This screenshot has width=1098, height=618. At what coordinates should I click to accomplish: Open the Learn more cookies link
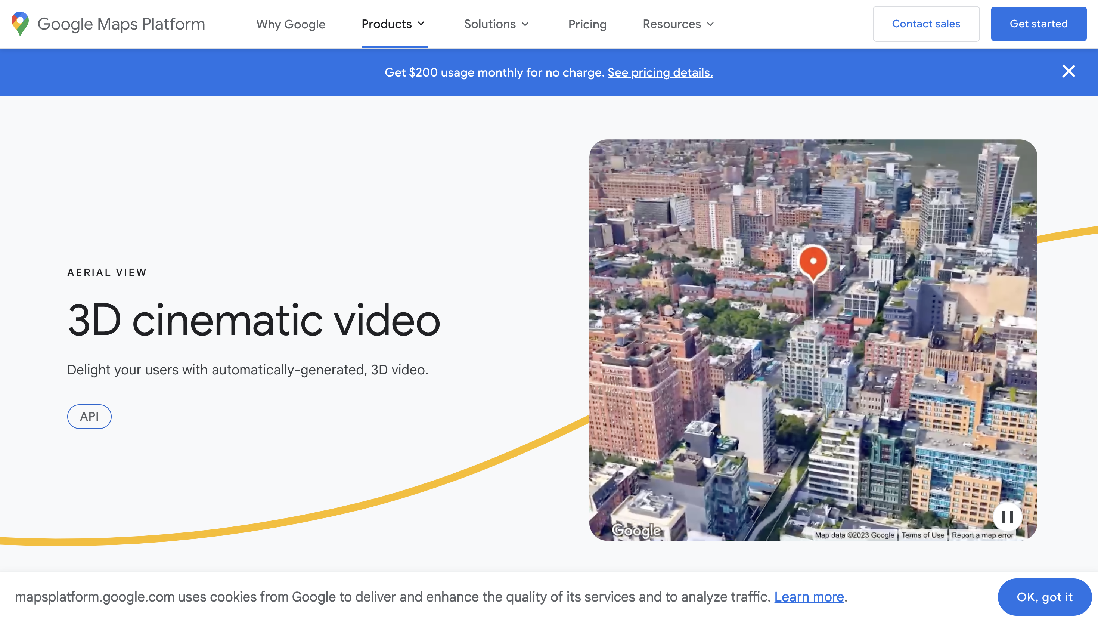coord(809,597)
